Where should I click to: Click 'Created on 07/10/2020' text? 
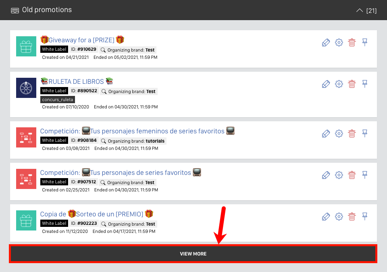tap(65, 107)
